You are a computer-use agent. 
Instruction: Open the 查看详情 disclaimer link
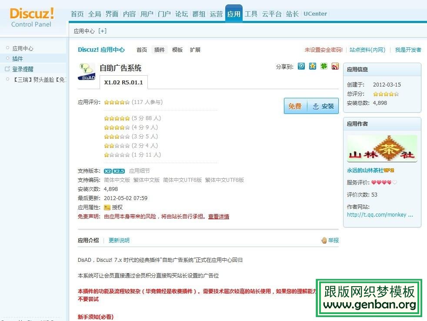(218, 217)
